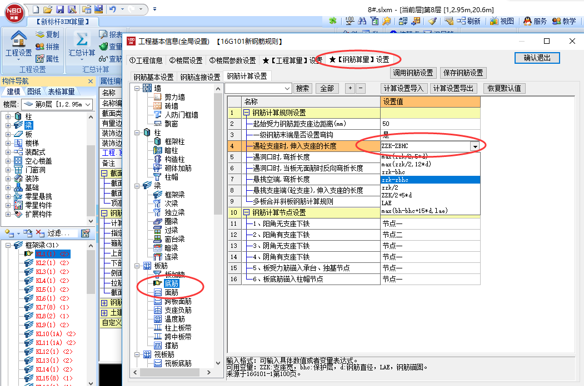
Task: Click the 恢复默认值 button
Action: click(x=505, y=89)
